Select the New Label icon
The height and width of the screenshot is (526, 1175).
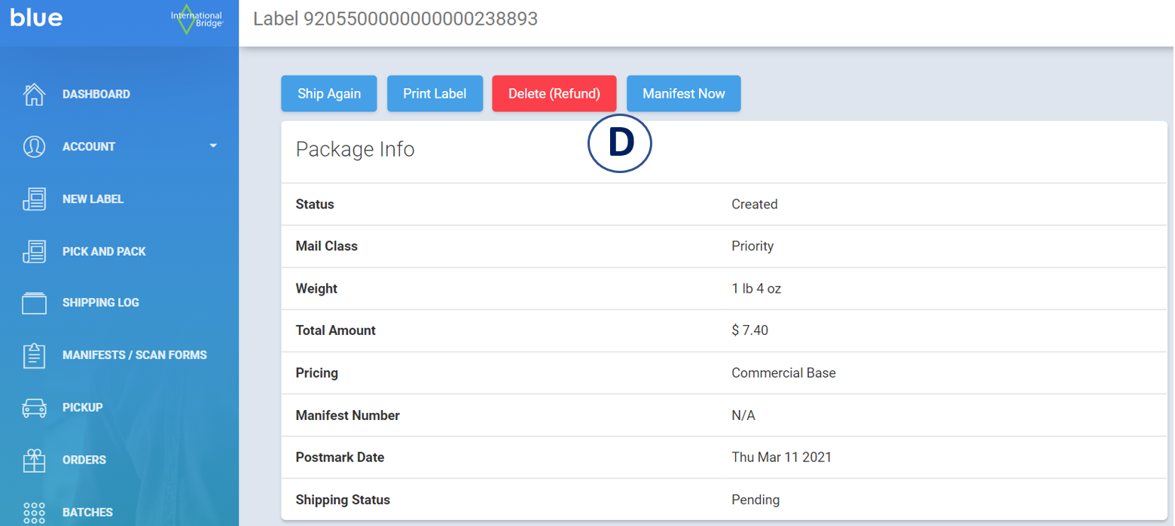(x=34, y=198)
